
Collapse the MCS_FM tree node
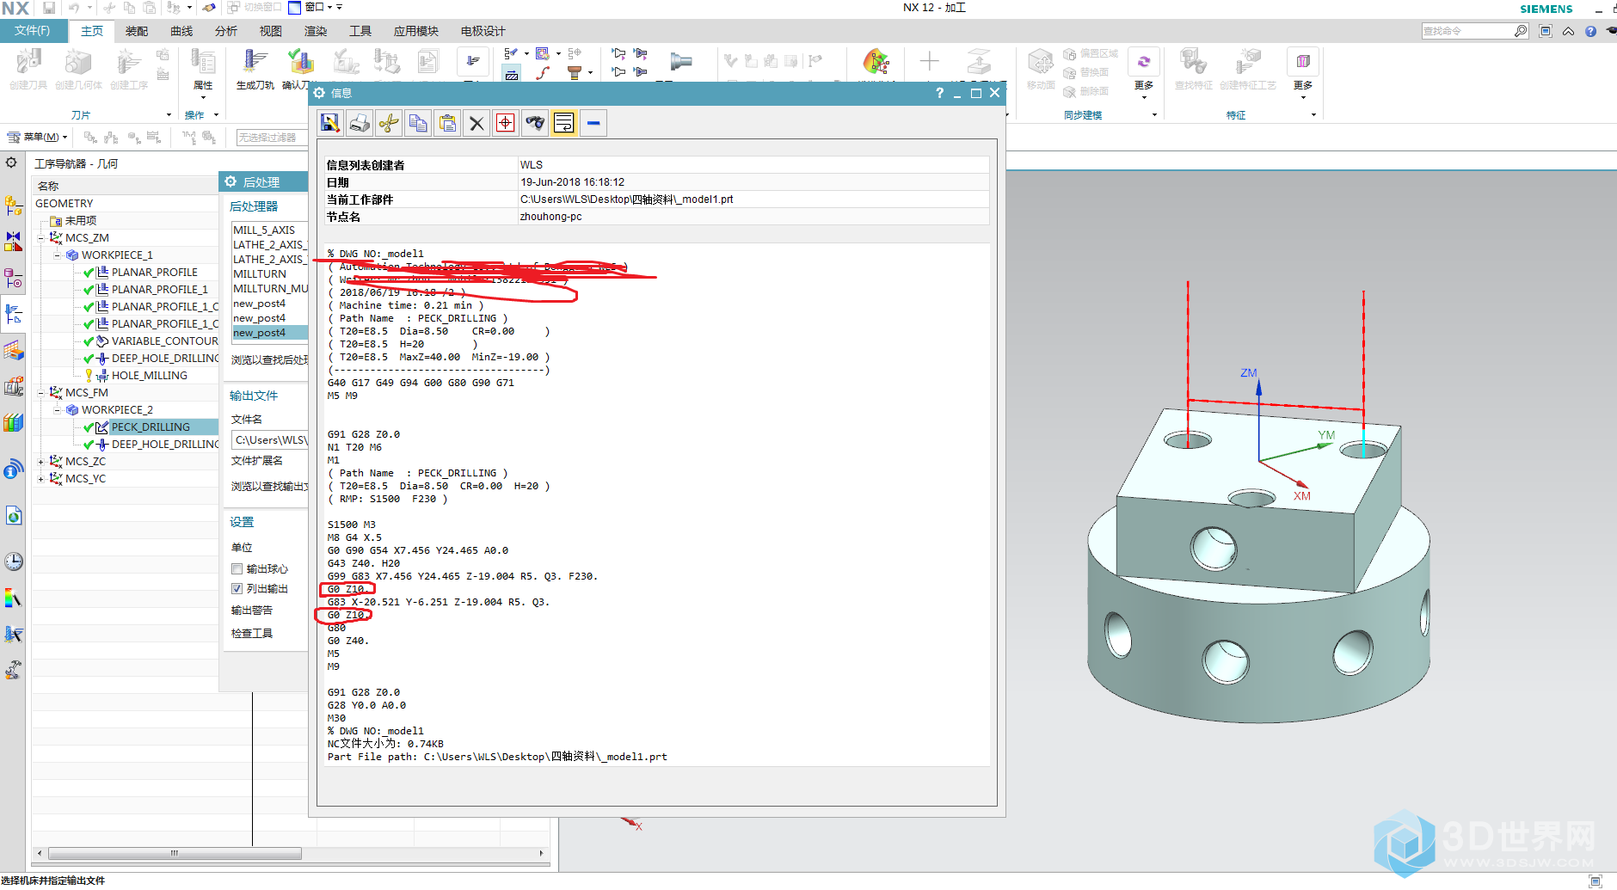pos(41,393)
